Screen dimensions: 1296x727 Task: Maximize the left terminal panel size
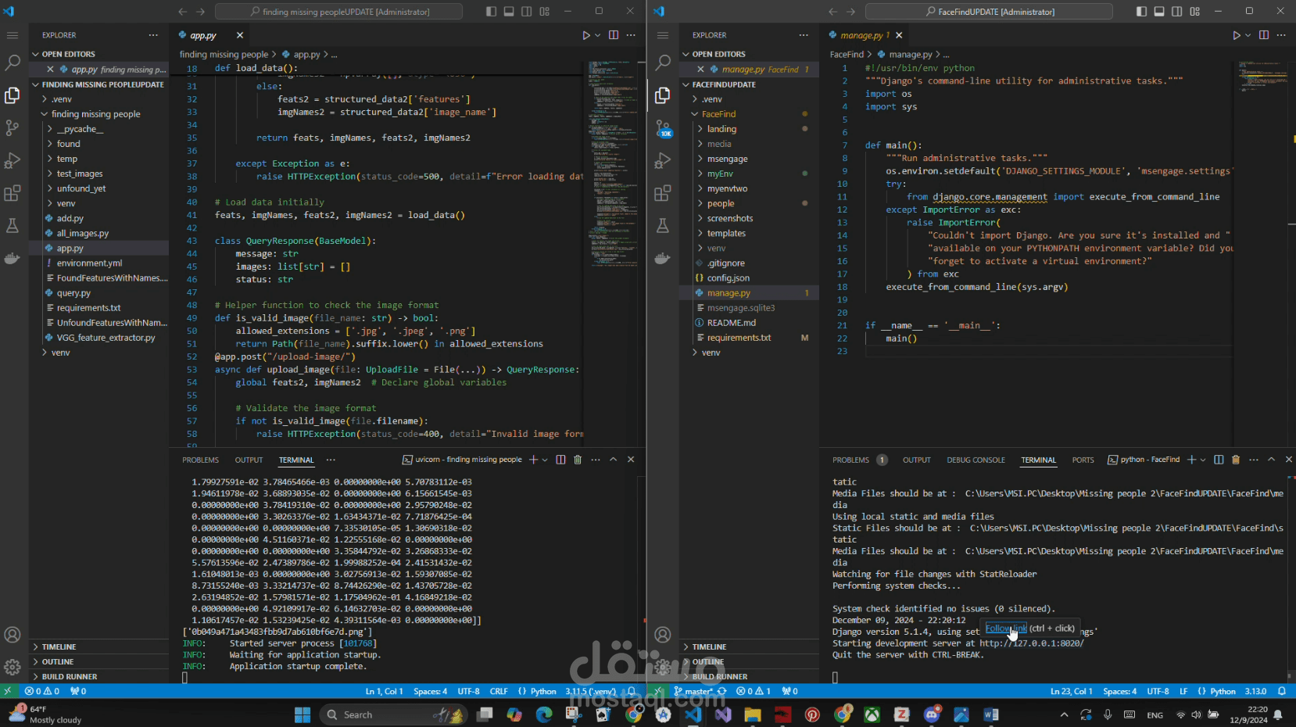click(614, 460)
